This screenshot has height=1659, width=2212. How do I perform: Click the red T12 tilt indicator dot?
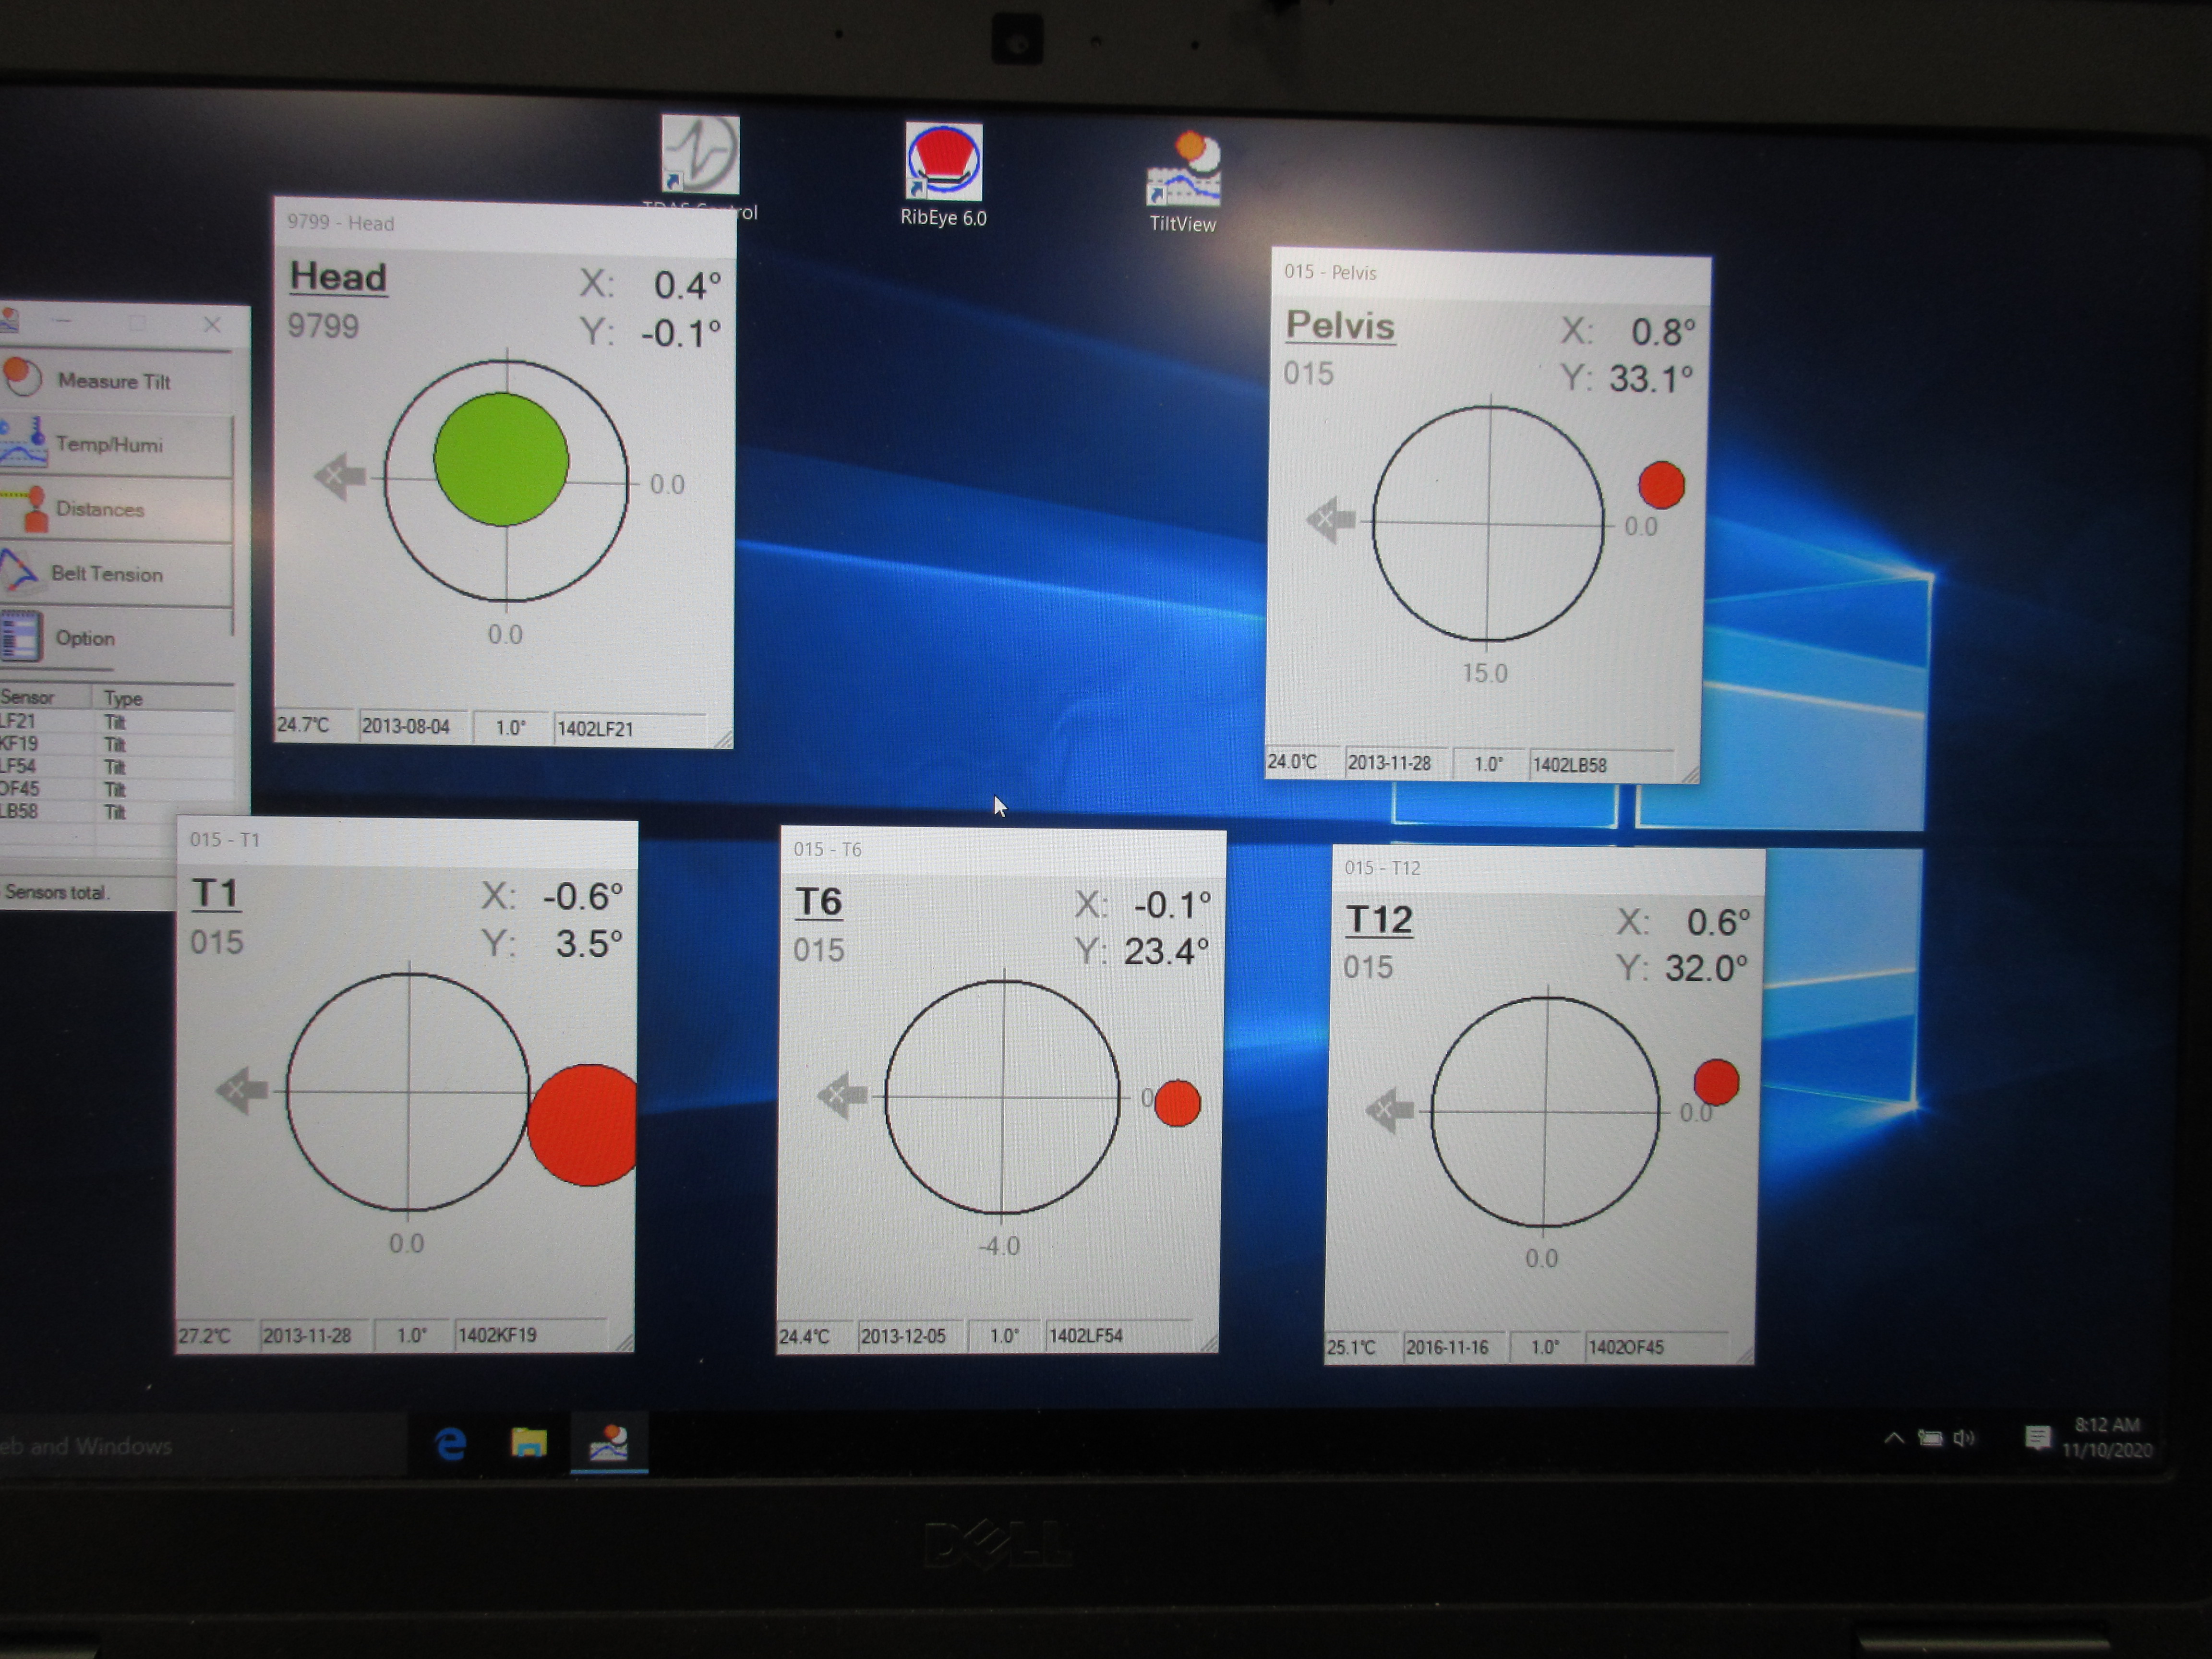coord(1716,1082)
